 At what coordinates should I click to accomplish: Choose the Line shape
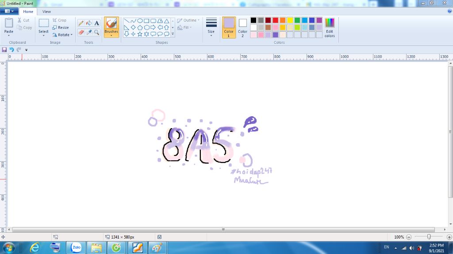(x=127, y=21)
